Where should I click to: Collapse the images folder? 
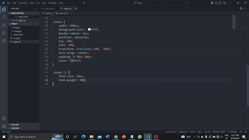tap(23, 28)
